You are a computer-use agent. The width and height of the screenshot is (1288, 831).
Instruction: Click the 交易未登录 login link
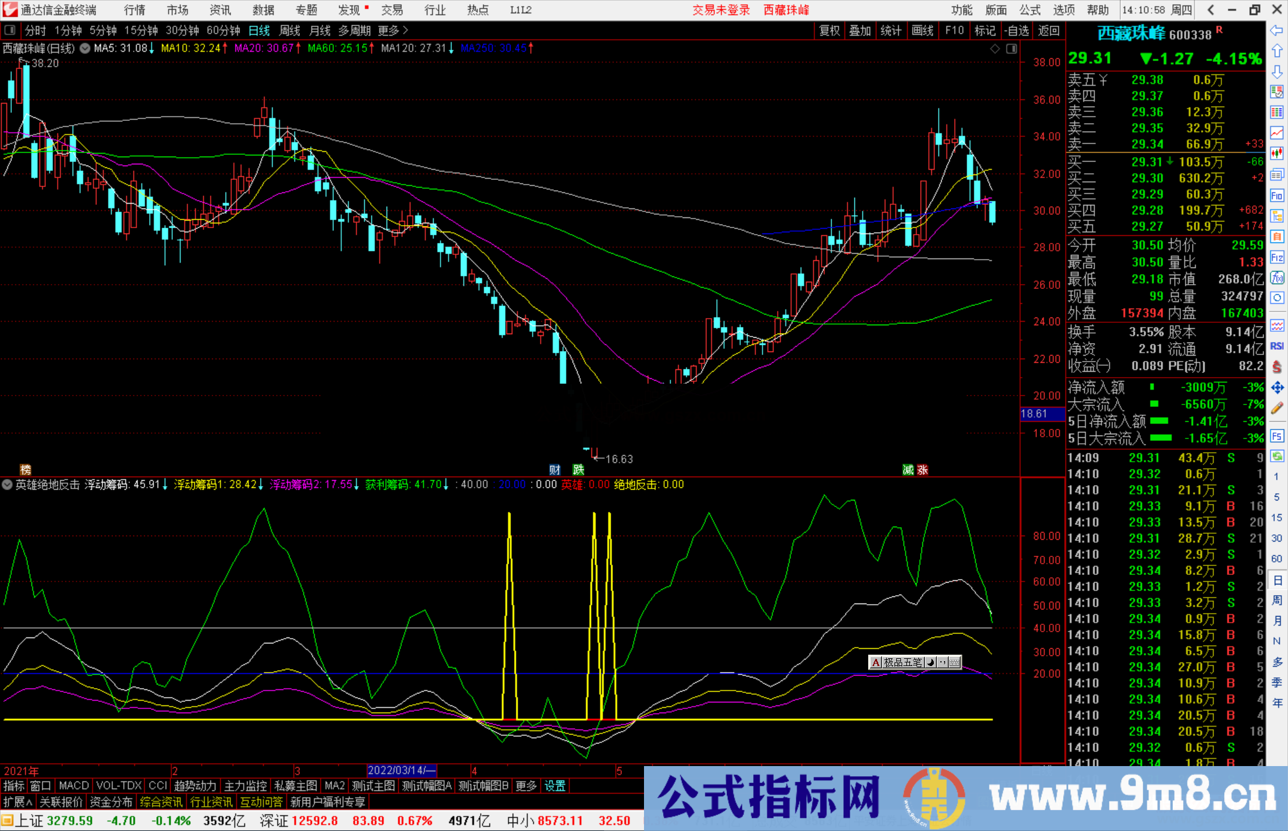click(721, 10)
